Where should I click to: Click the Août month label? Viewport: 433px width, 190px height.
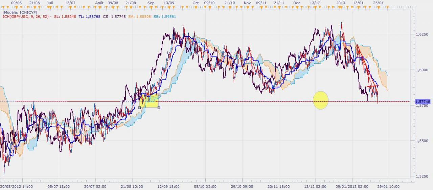pyautogui.click(x=99, y=2)
